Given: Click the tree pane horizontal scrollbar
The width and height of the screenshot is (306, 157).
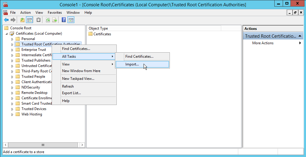Looking at the screenshot, I should [x=43, y=145].
